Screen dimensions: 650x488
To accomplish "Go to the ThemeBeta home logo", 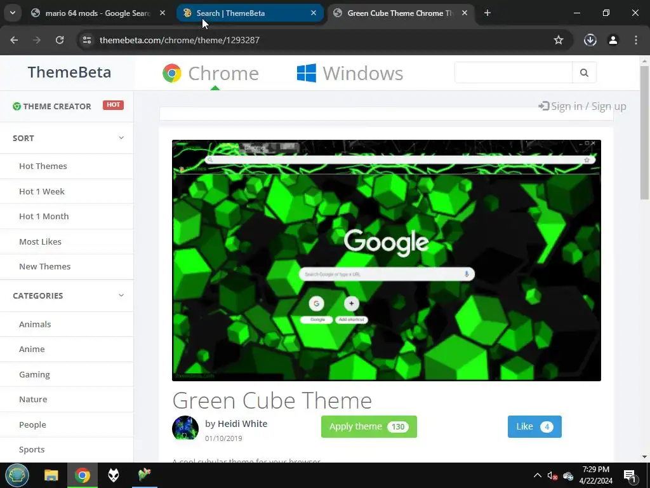I will [x=69, y=72].
